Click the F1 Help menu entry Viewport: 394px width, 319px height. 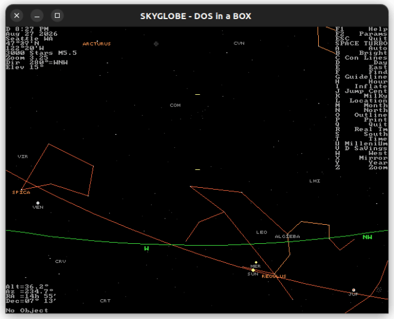361,29
